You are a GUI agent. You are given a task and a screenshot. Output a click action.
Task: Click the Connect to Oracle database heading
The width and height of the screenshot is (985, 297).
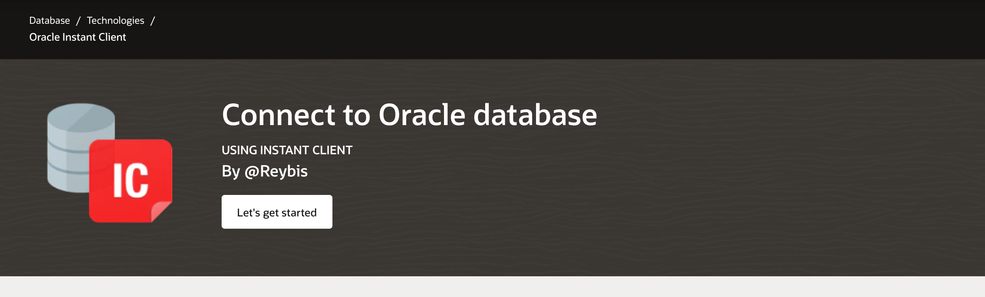(x=409, y=115)
